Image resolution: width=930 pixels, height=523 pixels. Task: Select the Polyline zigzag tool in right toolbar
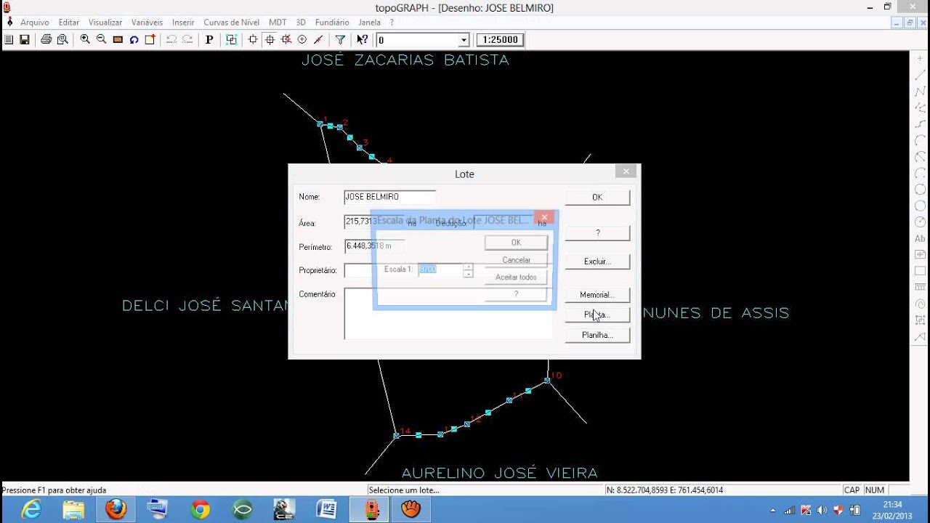point(921,92)
